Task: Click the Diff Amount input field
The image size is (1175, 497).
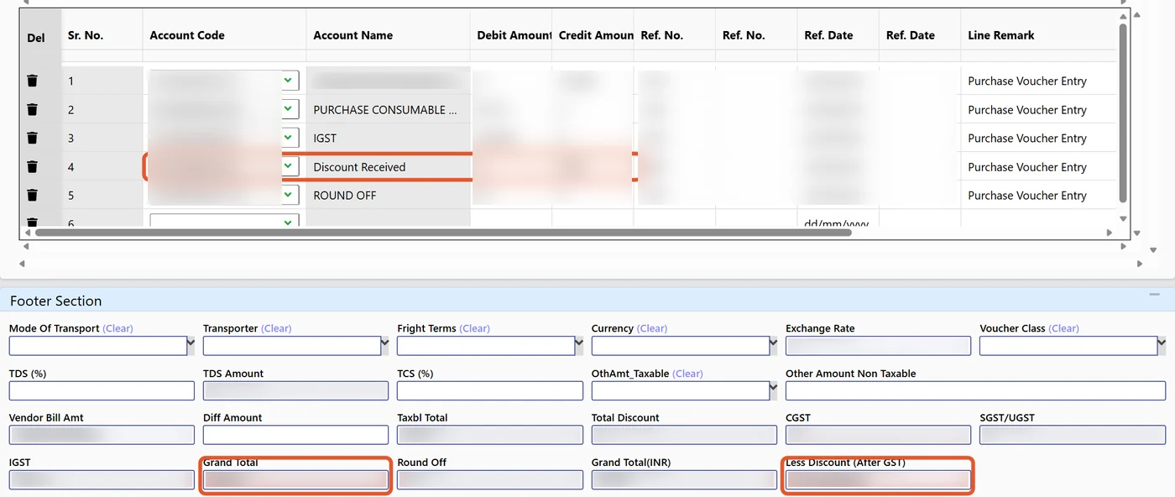Action: point(295,435)
